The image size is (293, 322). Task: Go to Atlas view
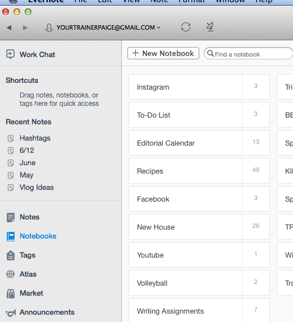click(28, 274)
